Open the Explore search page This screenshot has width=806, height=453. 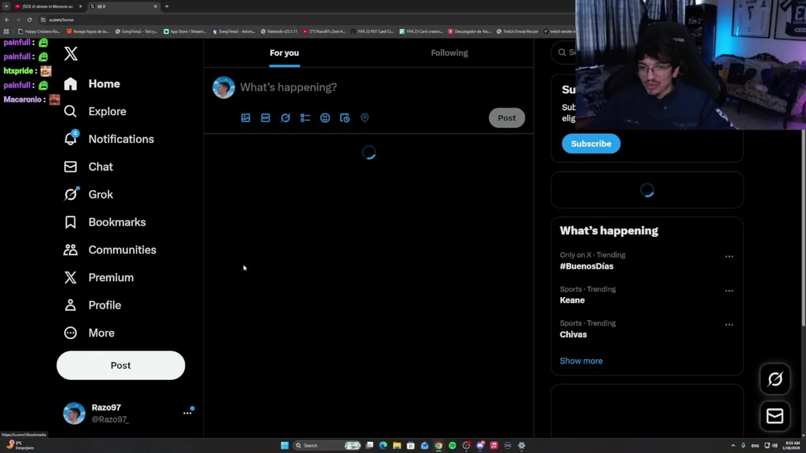coord(95,111)
